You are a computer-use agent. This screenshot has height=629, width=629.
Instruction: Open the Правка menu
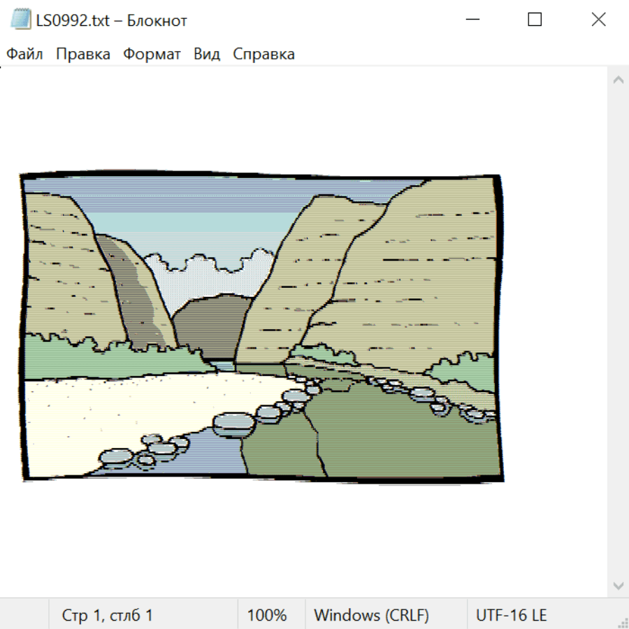point(83,54)
